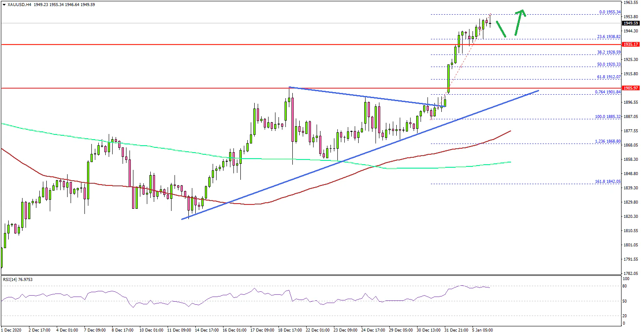Click the RSI(14) 76.9753 indicator label
Screen dimensions: 641x335
tap(18, 280)
